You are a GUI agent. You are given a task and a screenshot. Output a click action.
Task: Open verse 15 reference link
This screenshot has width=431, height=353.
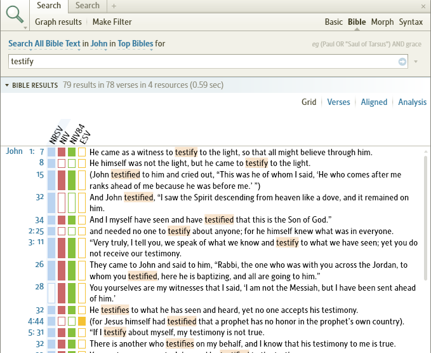(x=40, y=174)
